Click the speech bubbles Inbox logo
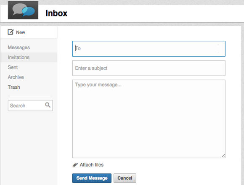Image resolution: width=244 pixels, height=185 pixels. (23, 10)
